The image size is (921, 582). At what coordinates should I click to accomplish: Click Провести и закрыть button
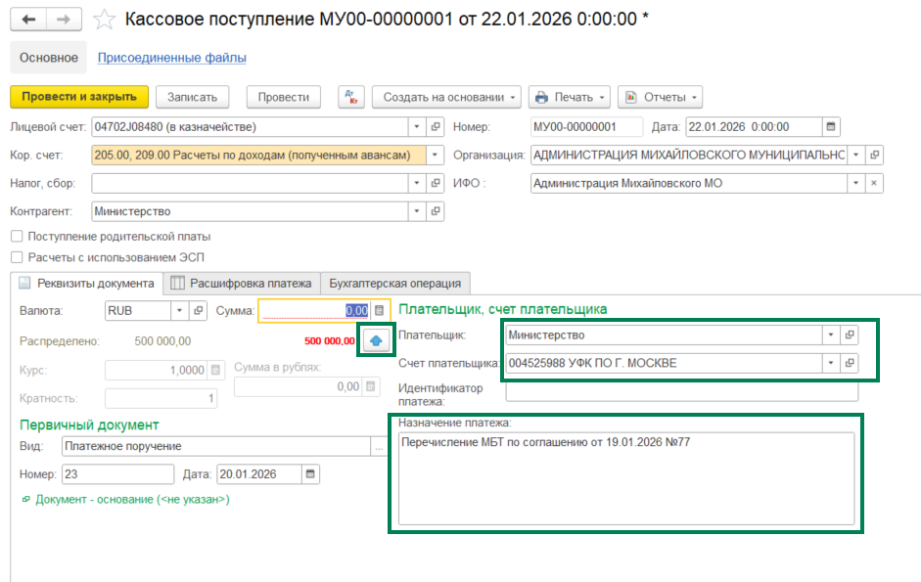click(79, 97)
